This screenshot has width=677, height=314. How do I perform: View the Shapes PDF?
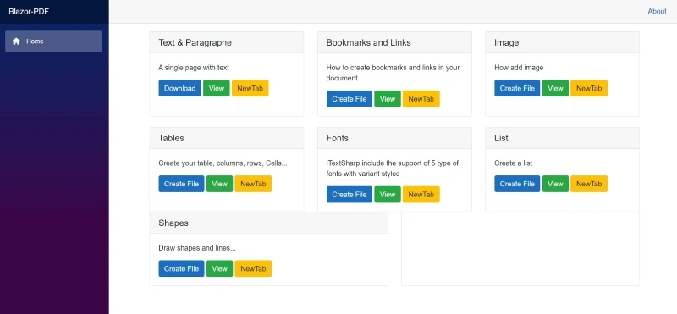[219, 268]
